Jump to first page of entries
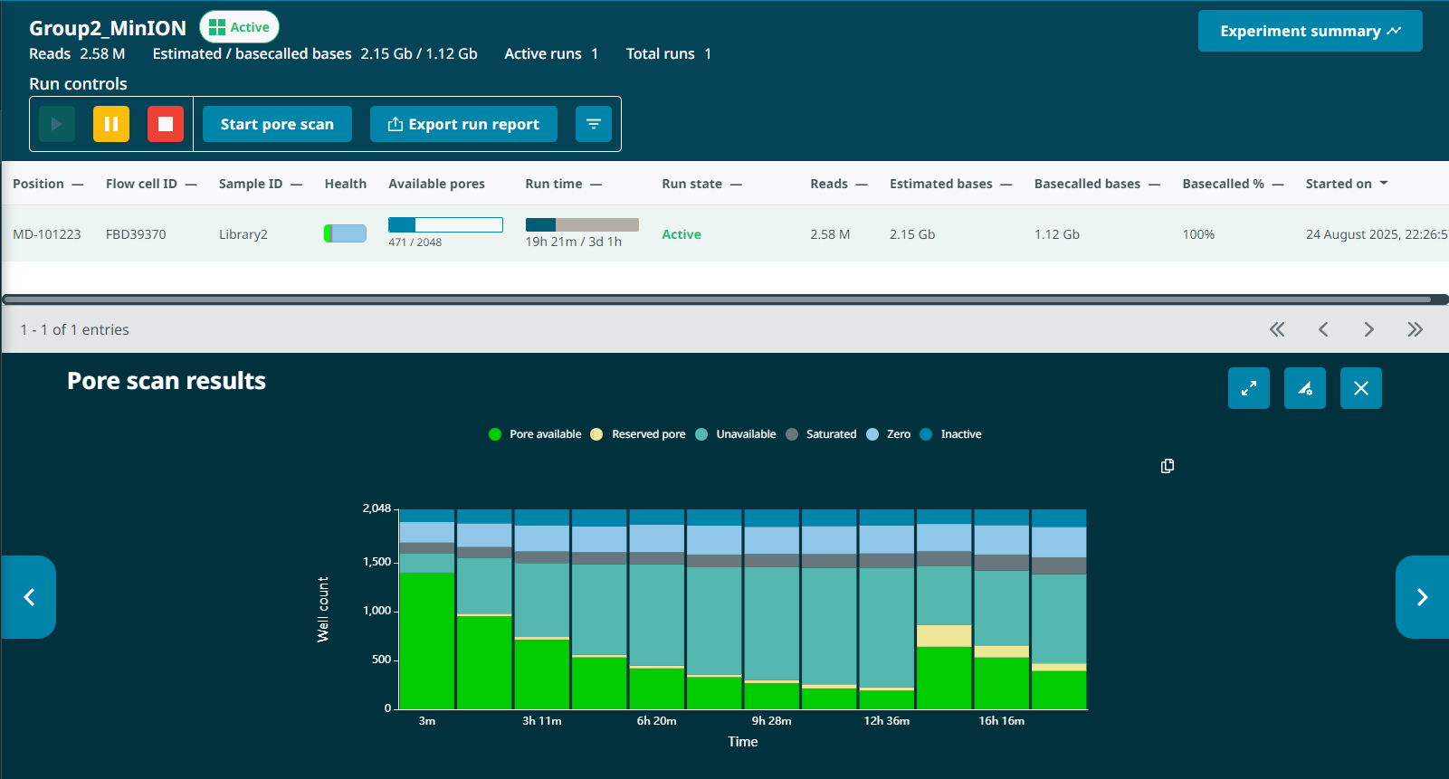Image resolution: width=1449 pixels, height=779 pixels. pos(1277,329)
